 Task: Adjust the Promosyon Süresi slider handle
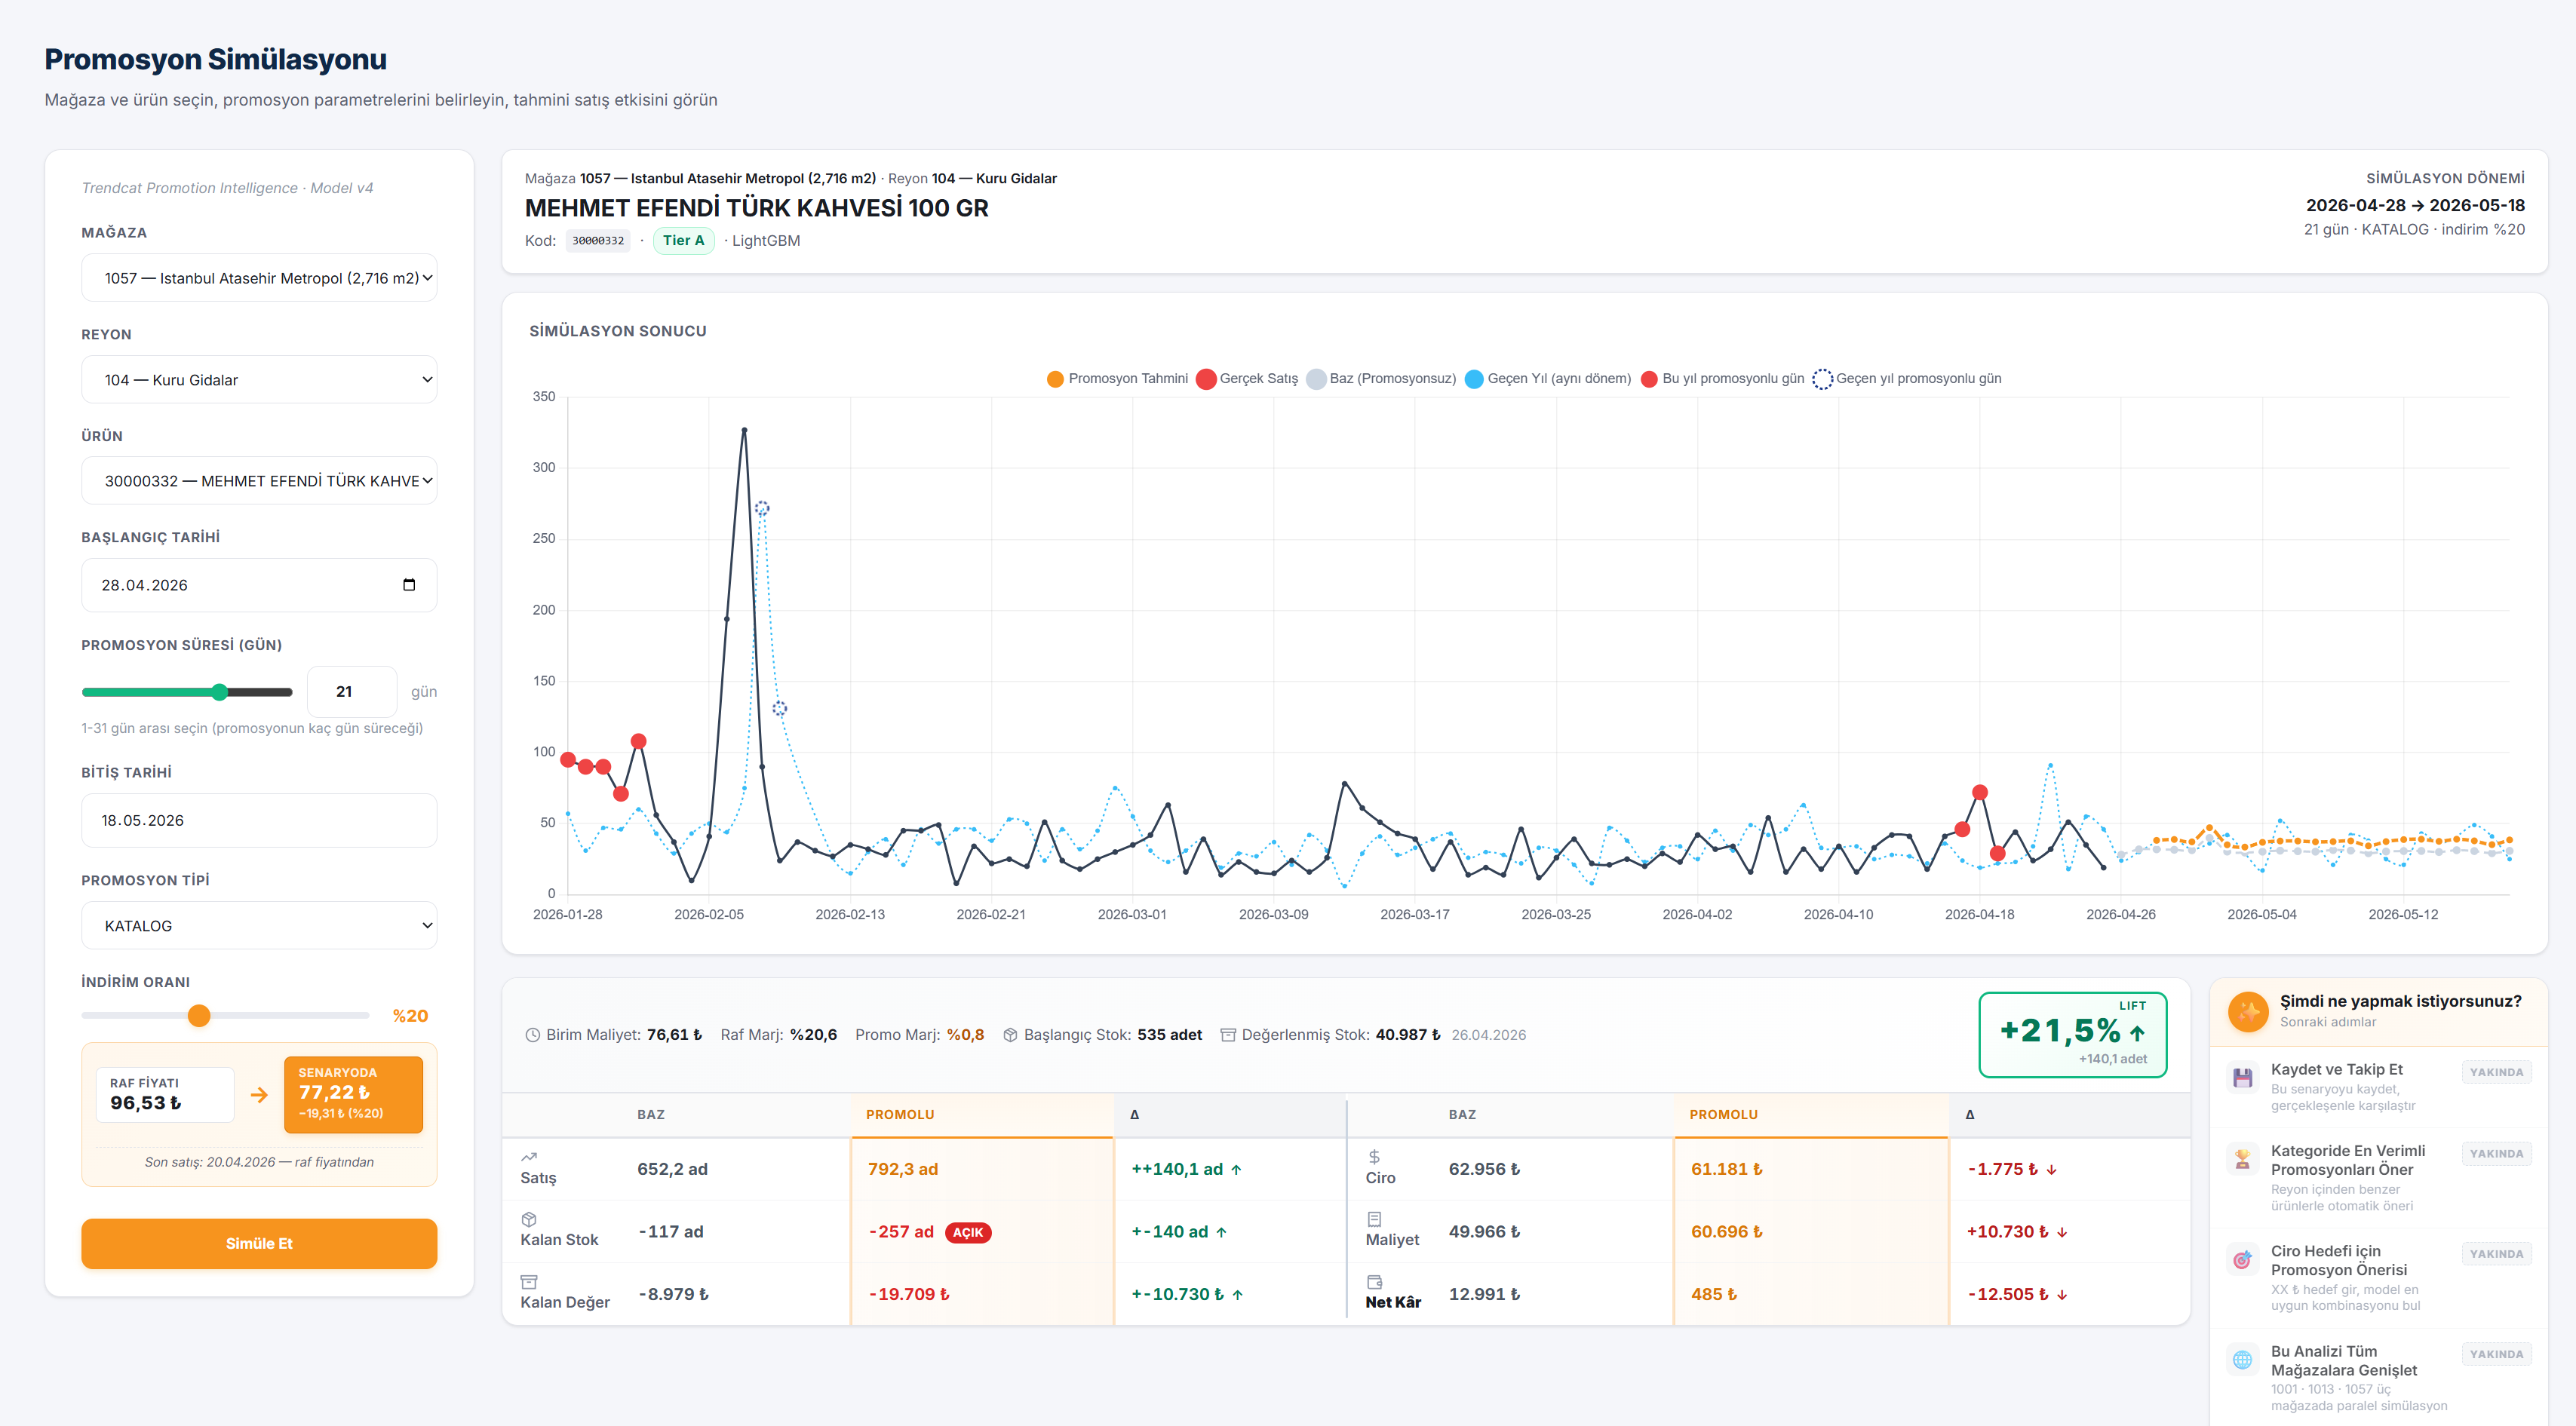[x=220, y=692]
